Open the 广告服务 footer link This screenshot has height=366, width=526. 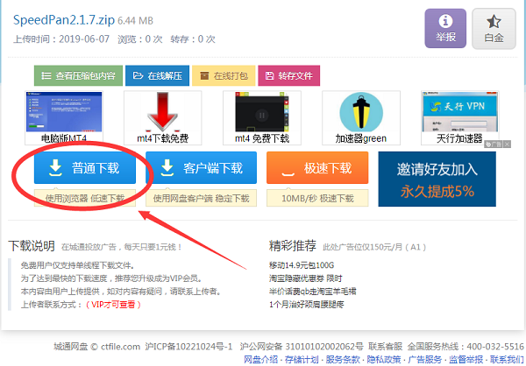click(425, 359)
